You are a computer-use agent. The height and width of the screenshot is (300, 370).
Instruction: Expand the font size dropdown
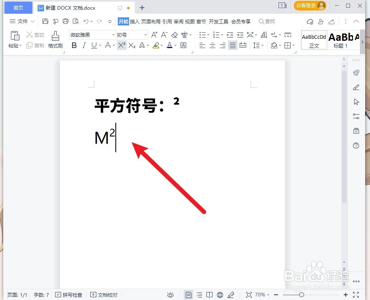click(x=145, y=35)
